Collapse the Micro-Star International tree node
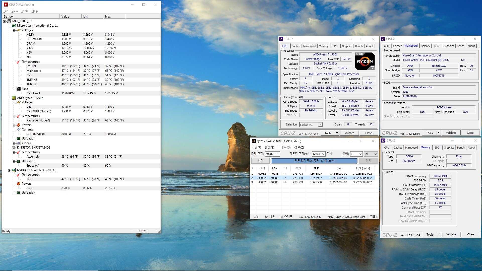The image size is (482, 271). [9, 26]
